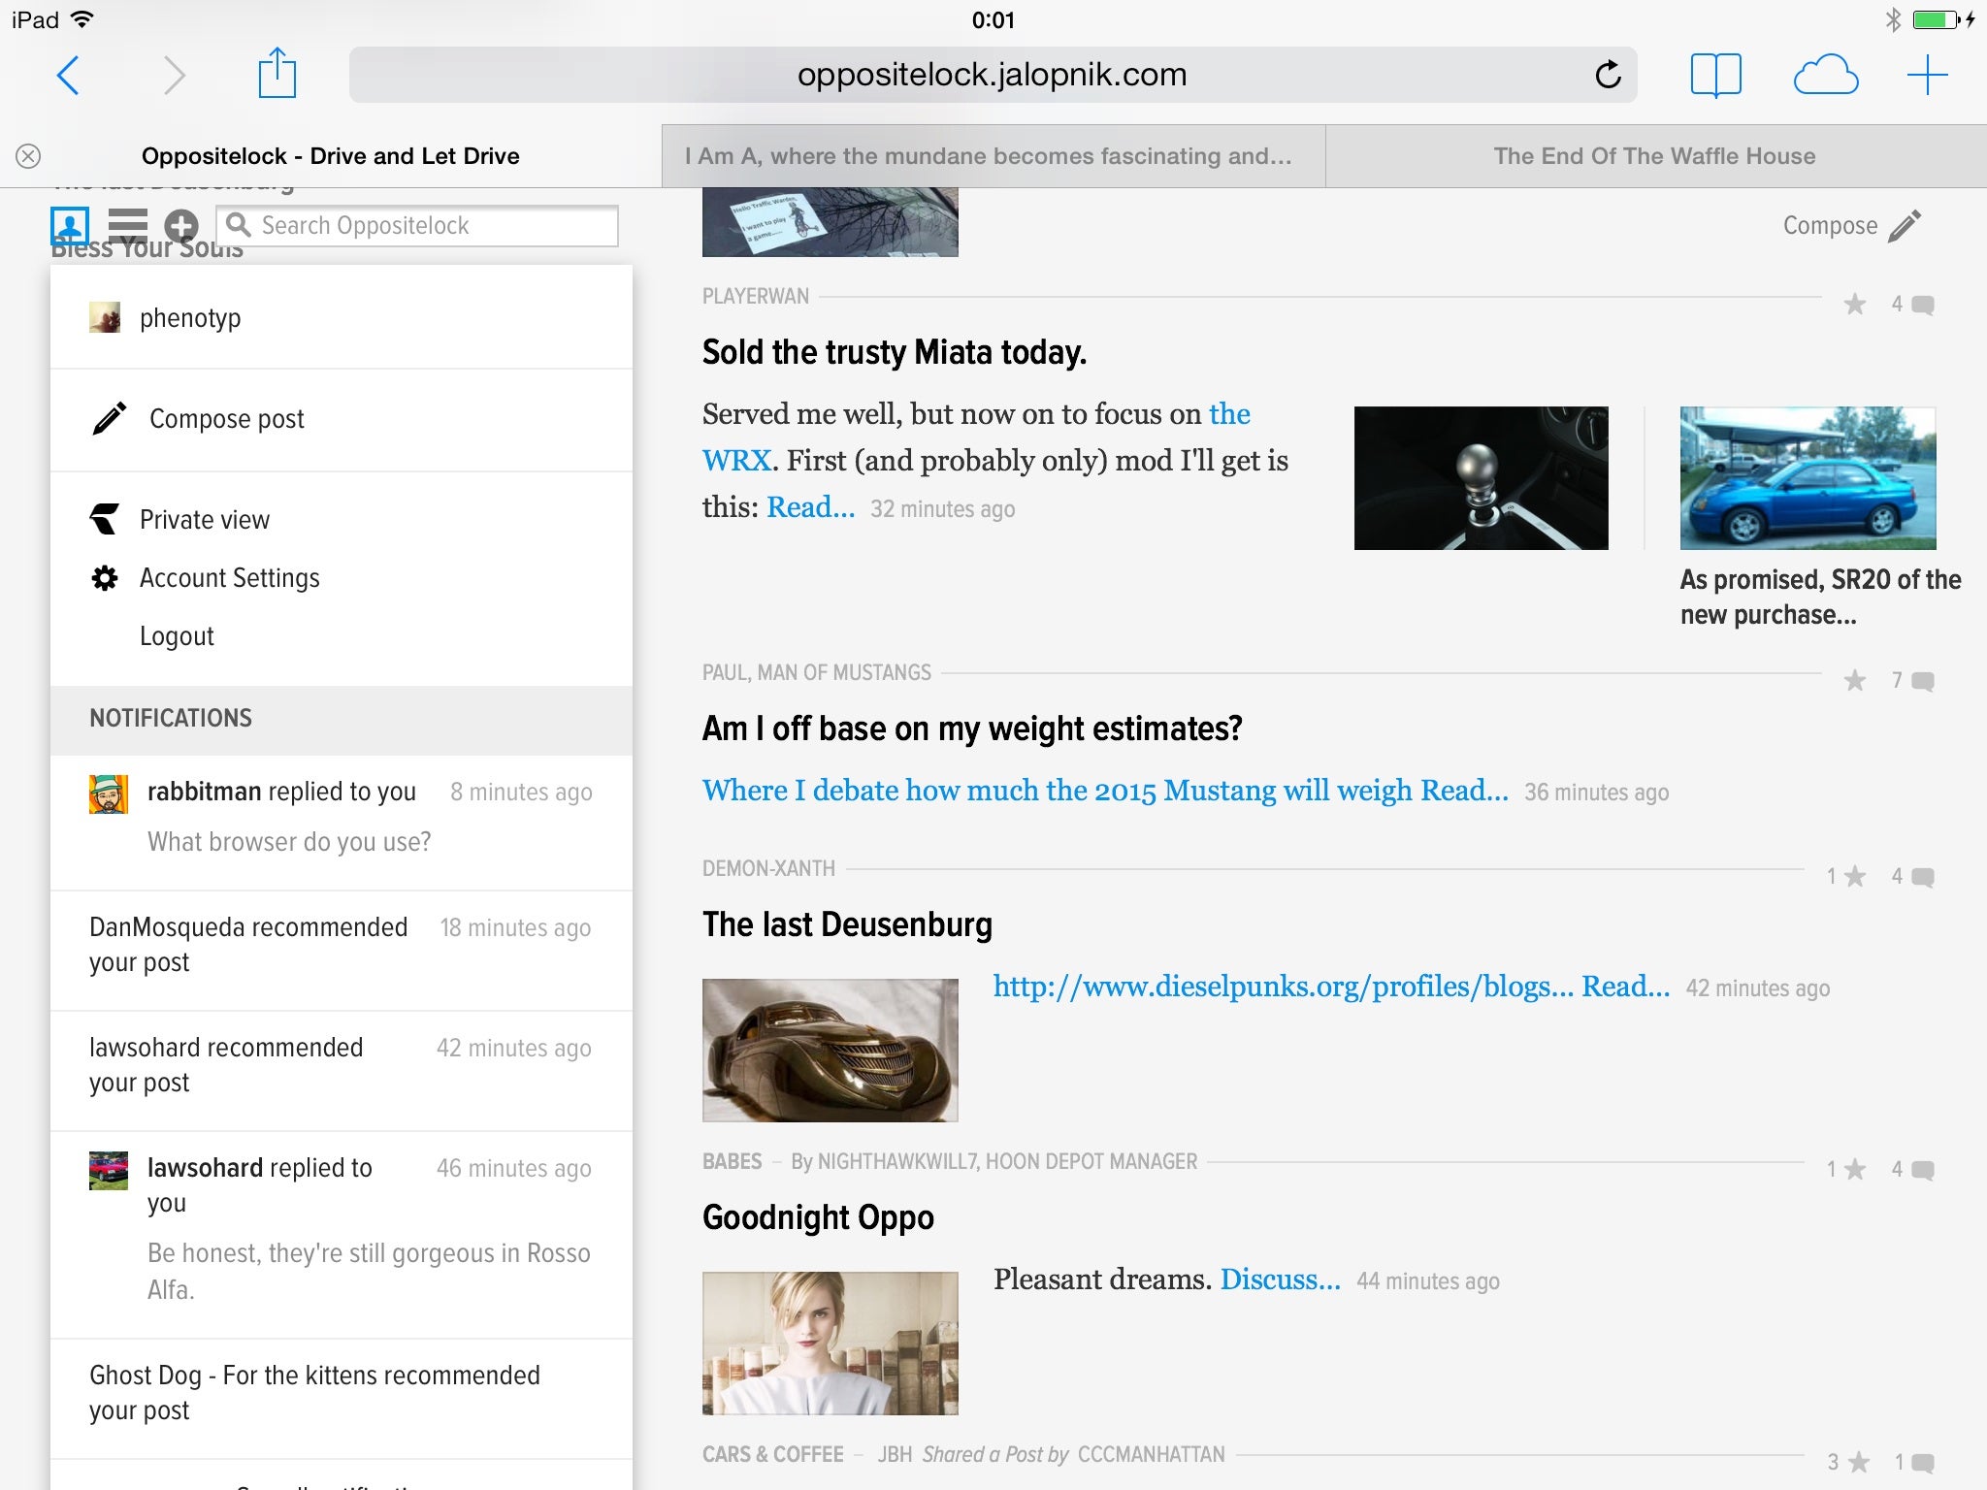1987x1490 pixels.
Task: Open headline 'Sold the trusty Miata today.'
Action: (x=894, y=352)
